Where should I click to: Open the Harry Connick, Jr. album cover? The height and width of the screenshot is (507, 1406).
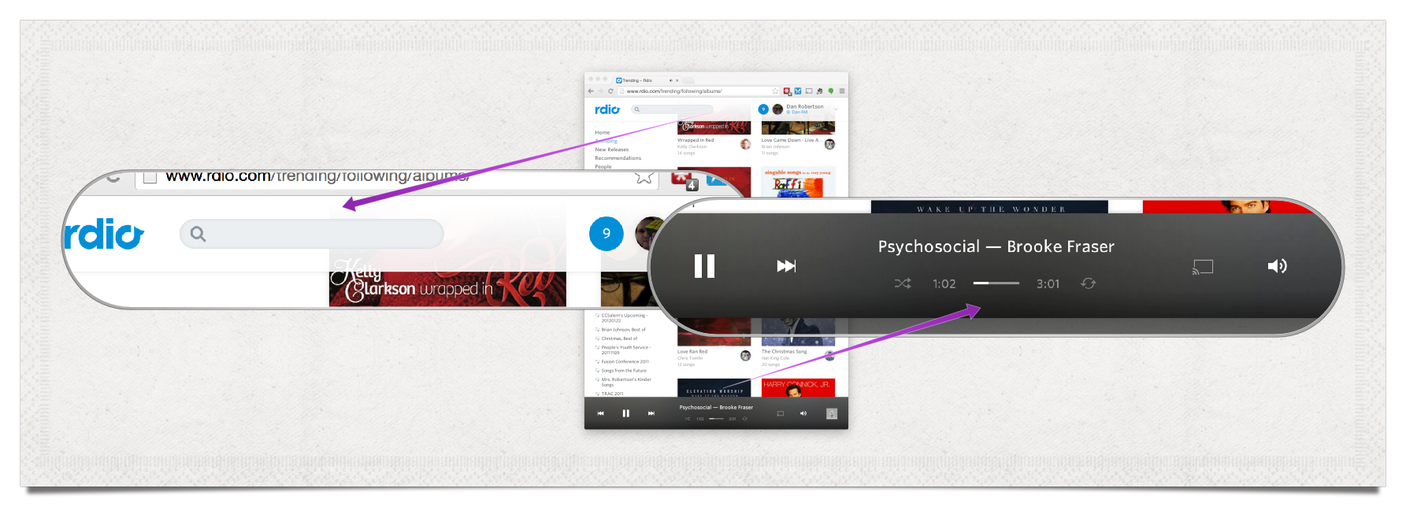(798, 388)
